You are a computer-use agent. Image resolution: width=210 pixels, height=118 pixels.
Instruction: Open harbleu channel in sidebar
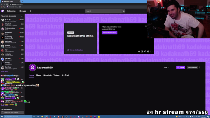click(12, 59)
